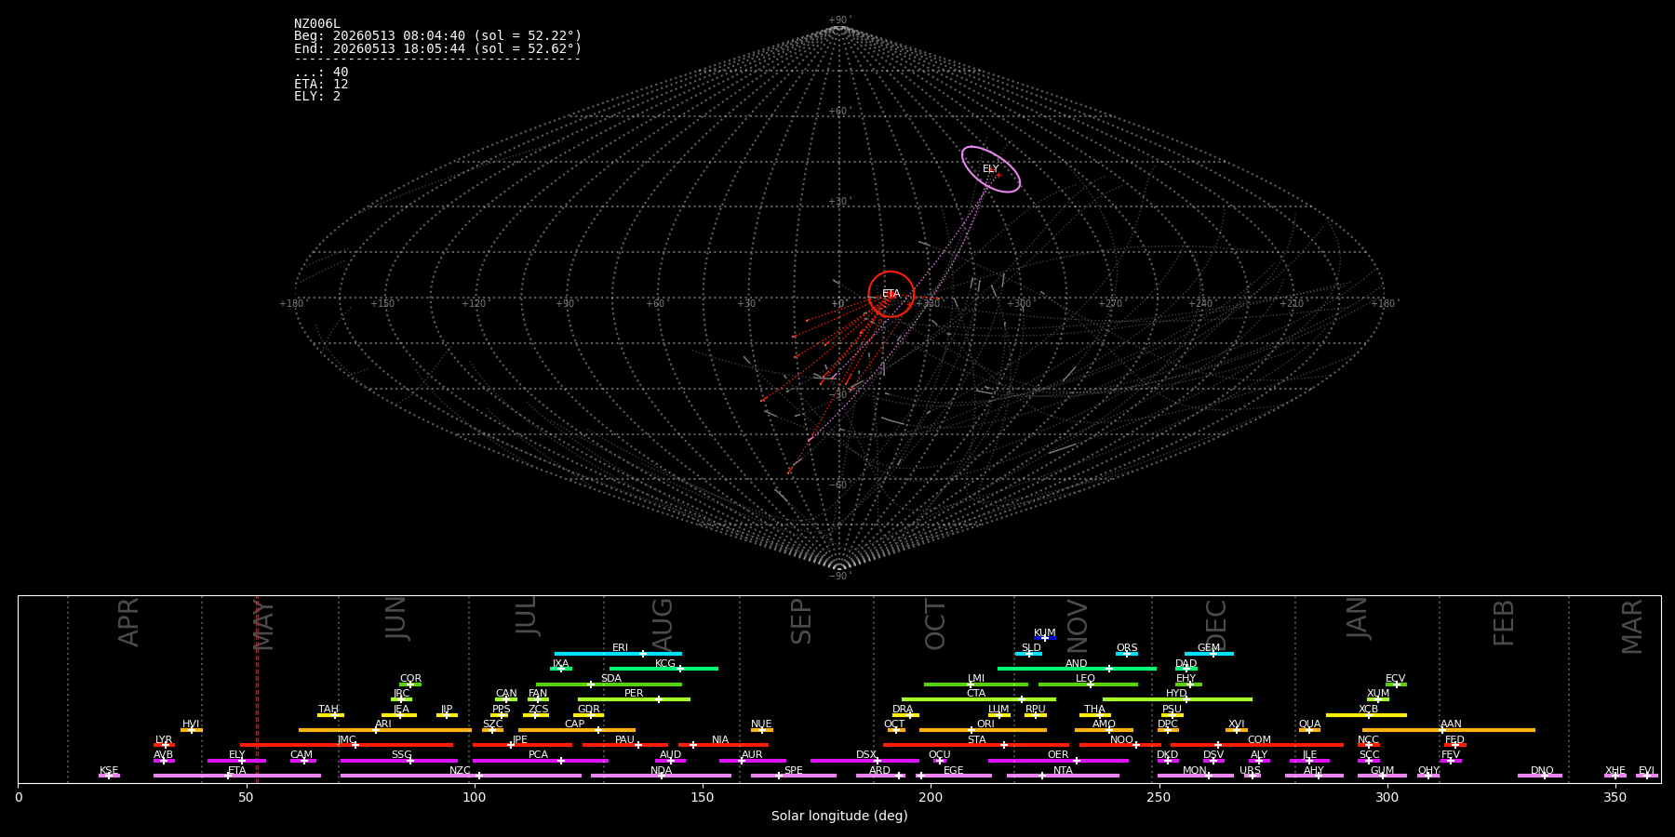Viewport: 1675px width, 837px height.
Task: Click the ETA radiant circle on sky map
Action: coord(891,294)
